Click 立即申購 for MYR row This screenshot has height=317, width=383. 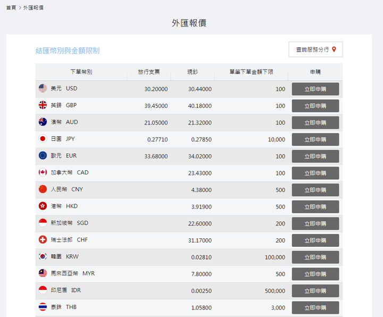point(315,274)
